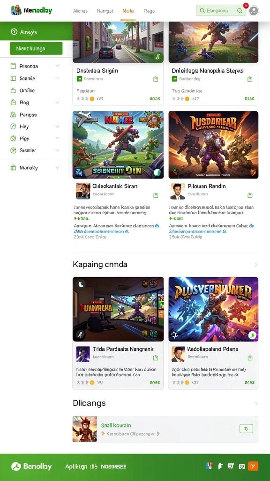Switch to the Rags tab
Image resolution: width=270 pixels, height=481 pixels.
pos(149,11)
